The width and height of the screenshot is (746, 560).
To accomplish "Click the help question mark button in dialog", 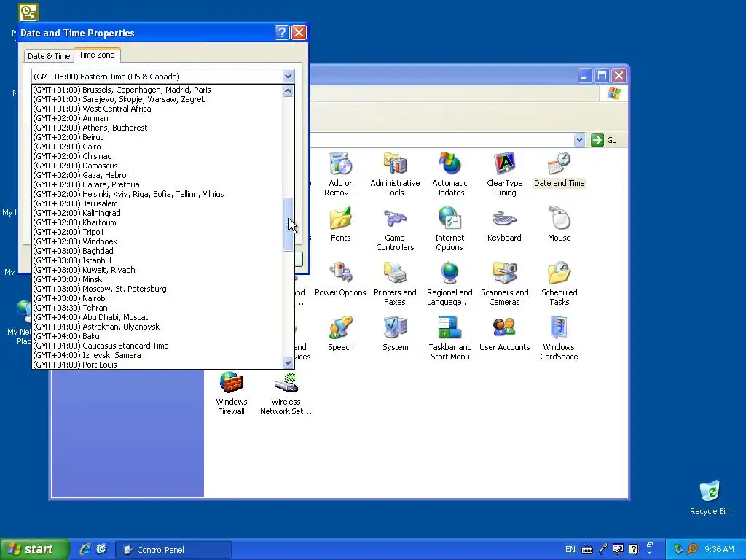I will (x=282, y=32).
